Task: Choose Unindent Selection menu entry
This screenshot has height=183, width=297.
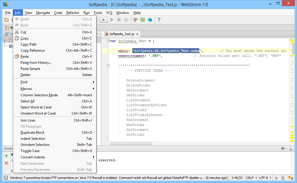Action: [55, 144]
